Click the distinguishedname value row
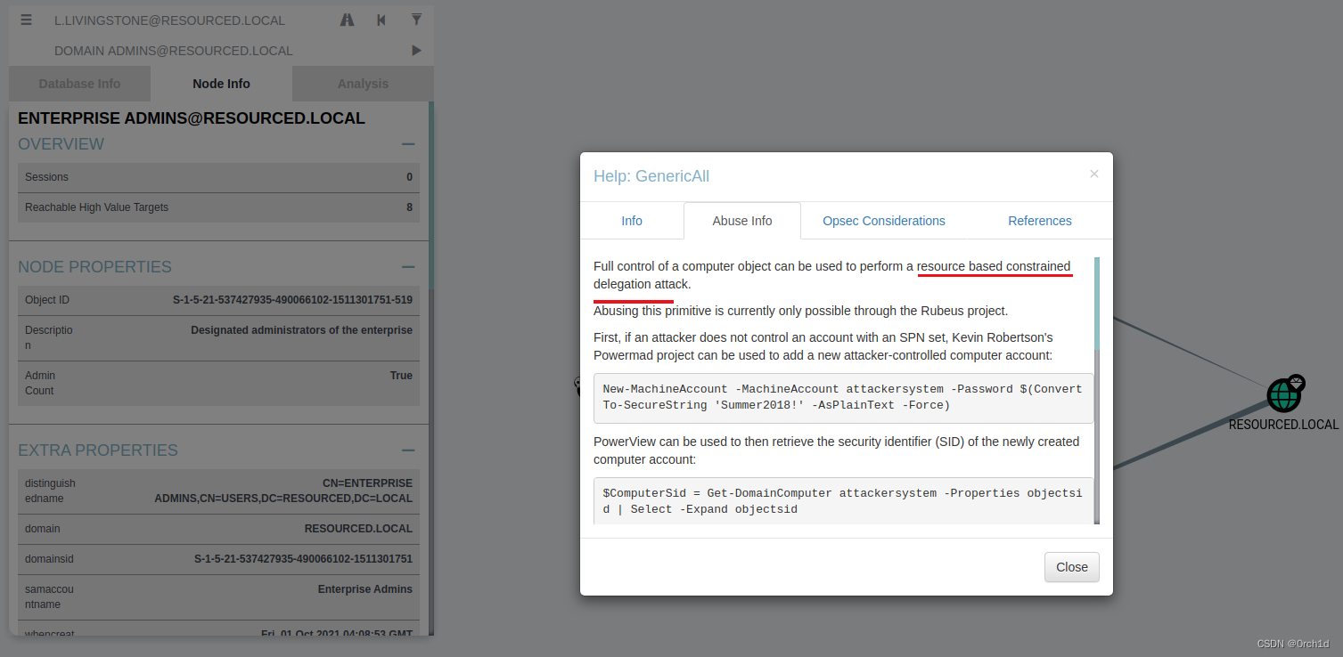The image size is (1343, 657). tap(218, 491)
